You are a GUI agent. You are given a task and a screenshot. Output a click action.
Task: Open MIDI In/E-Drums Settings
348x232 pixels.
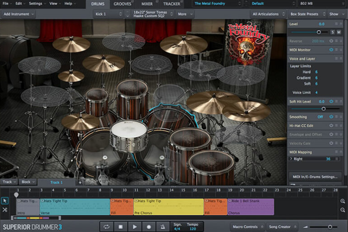tap(315, 177)
